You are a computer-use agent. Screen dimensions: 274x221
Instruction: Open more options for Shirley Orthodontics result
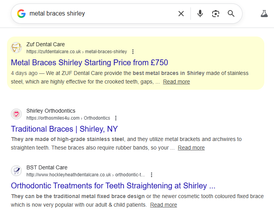[x=116, y=118]
